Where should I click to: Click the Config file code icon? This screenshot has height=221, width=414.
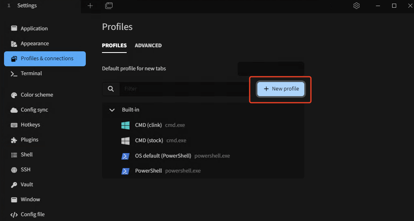[x=14, y=215]
